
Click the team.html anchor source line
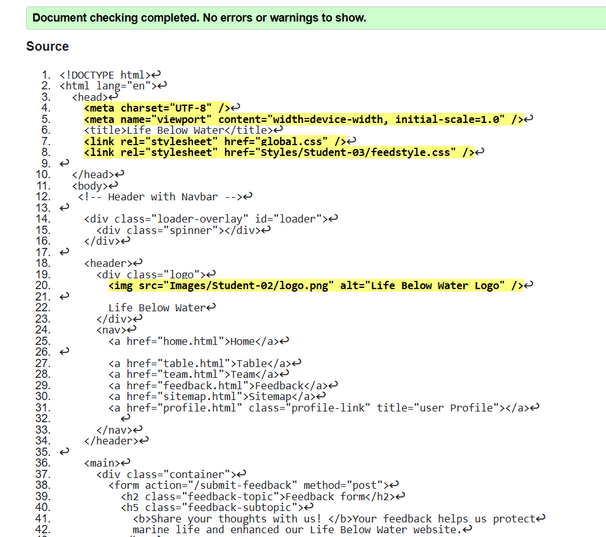196,374
